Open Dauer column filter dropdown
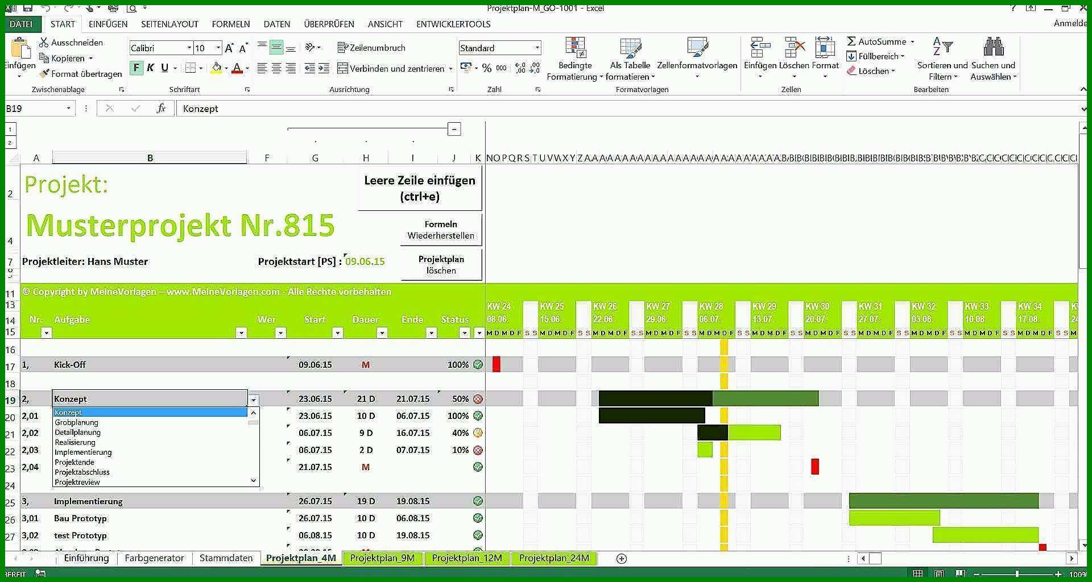This screenshot has width=1092, height=582. pos(382,333)
